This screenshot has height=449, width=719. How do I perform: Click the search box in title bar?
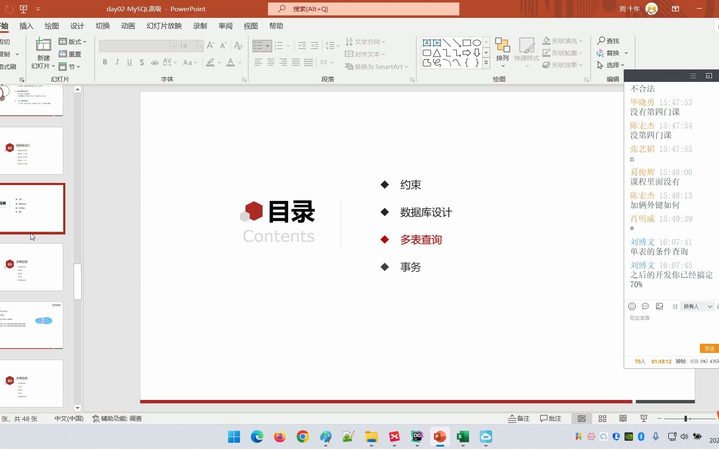coord(364,9)
